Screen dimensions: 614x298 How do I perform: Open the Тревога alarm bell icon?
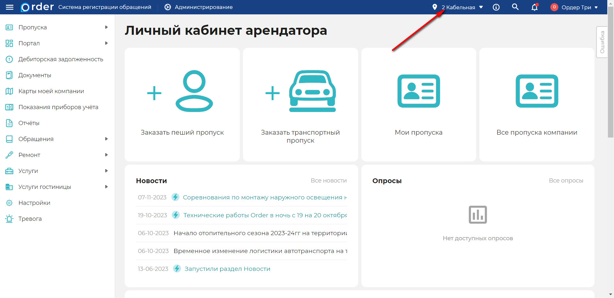coord(9,219)
